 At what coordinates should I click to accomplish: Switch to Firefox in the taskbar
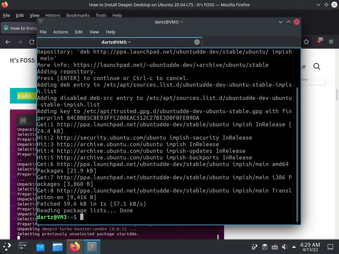click(x=74, y=246)
